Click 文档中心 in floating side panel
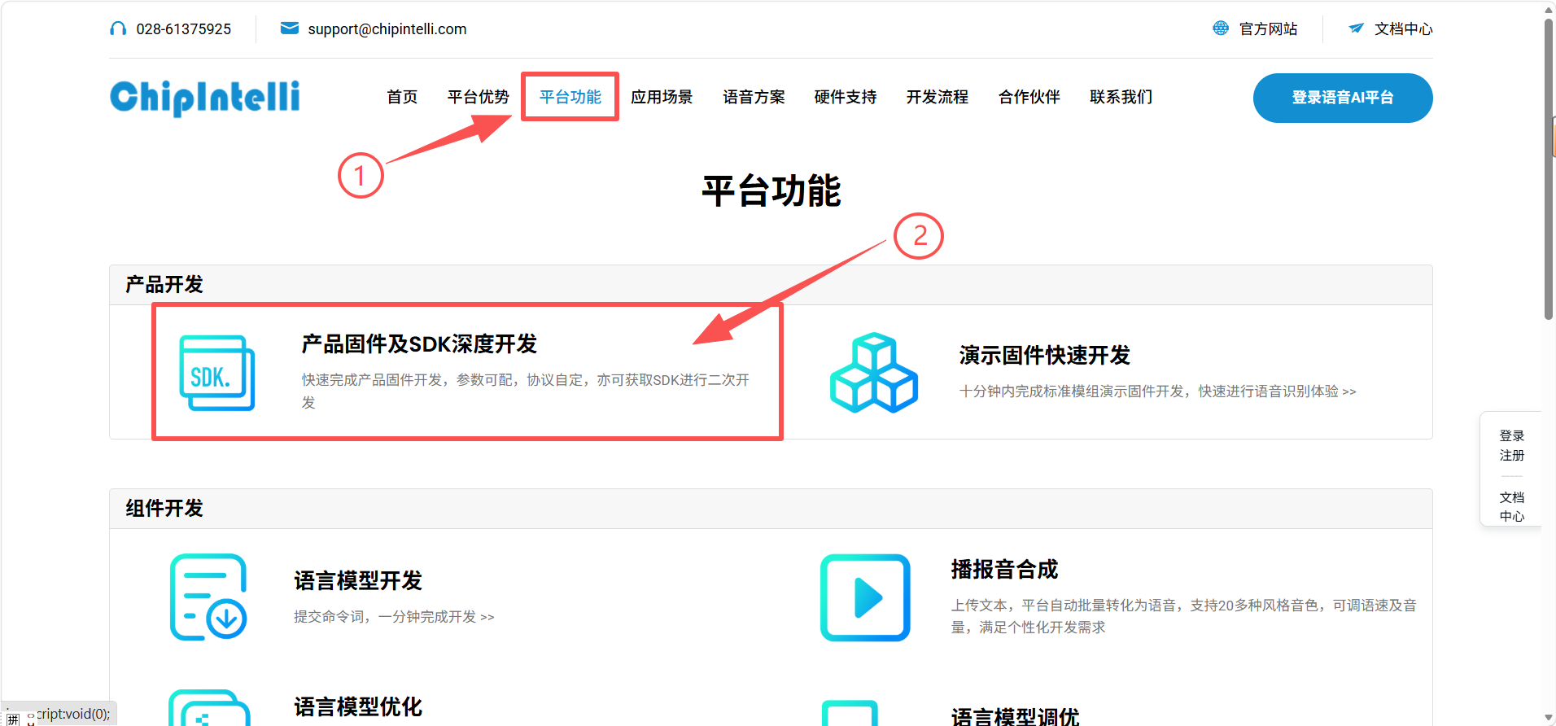1556x726 pixels. point(1512,506)
